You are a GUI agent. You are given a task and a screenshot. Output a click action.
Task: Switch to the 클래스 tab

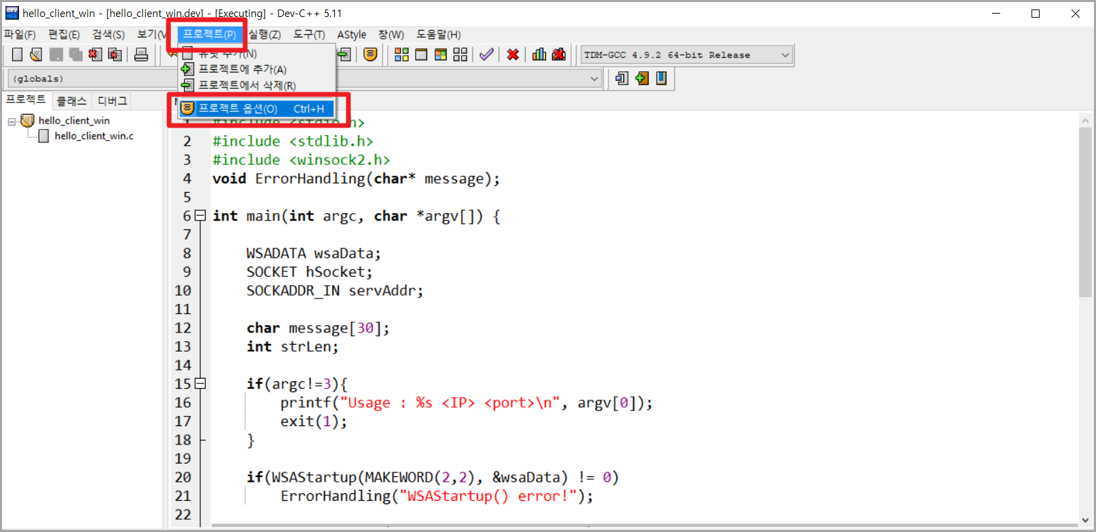[x=71, y=101]
